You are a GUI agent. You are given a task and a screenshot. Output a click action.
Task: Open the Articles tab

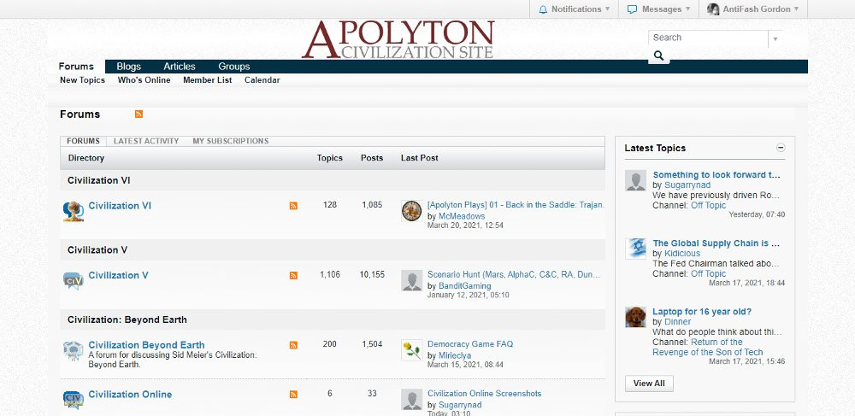pyautogui.click(x=180, y=67)
